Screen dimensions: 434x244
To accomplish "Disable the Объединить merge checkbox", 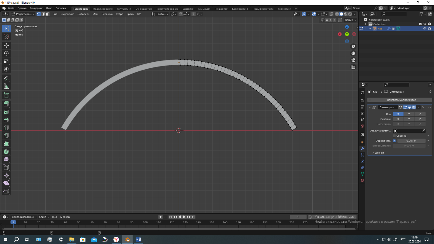I will coord(394,141).
